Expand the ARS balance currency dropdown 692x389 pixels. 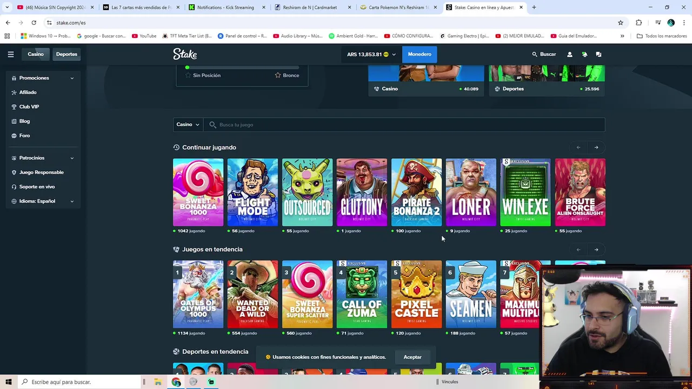tap(371, 54)
